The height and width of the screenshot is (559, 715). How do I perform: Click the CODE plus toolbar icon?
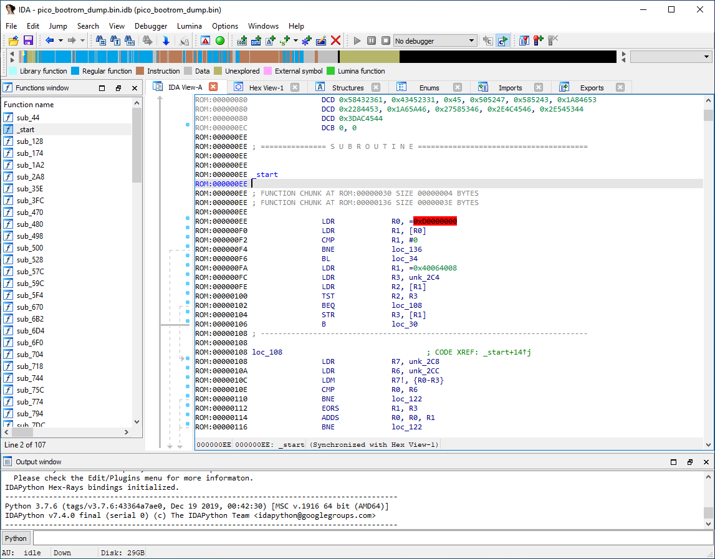click(242, 41)
